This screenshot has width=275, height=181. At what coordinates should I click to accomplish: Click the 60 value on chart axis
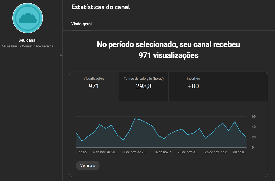pos(254,116)
